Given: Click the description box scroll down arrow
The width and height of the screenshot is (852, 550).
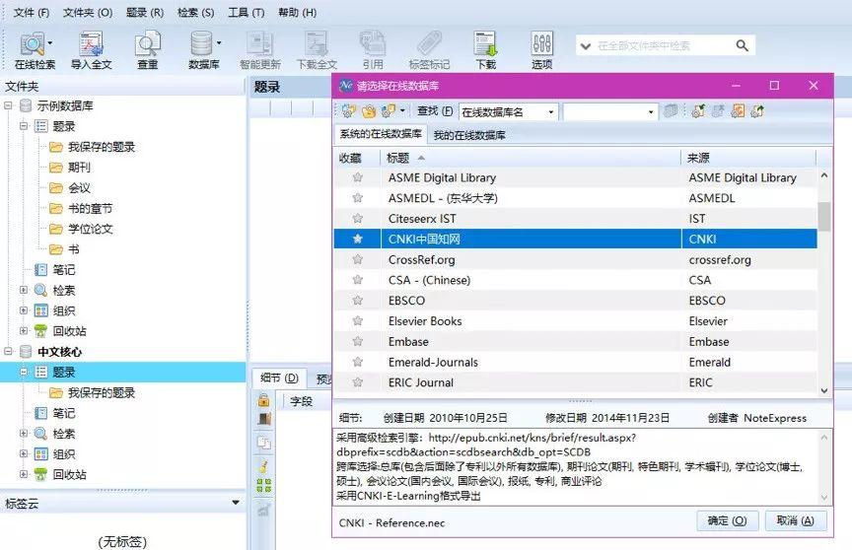Looking at the screenshot, I should pyautogui.click(x=823, y=497).
